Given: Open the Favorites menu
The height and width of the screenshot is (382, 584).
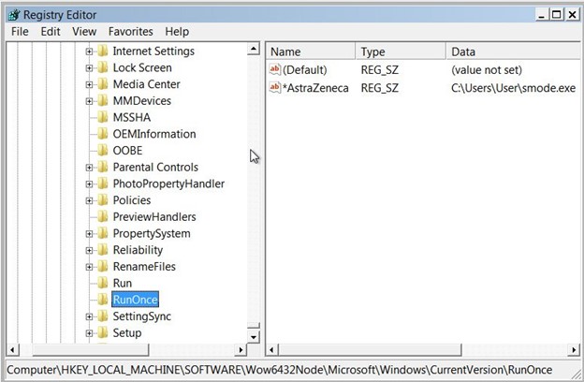Looking at the screenshot, I should pyautogui.click(x=130, y=31).
